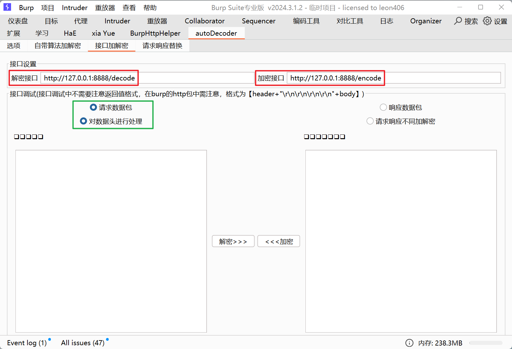
Task: Select the 对数据头进行处理 radio button
Action: coord(83,121)
